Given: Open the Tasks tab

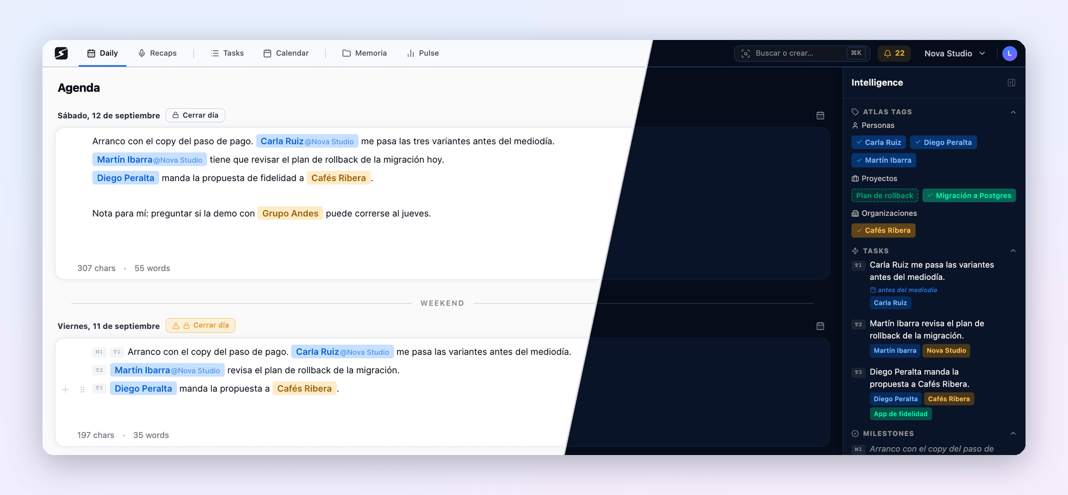Looking at the screenshot, I should tap(227, 53).
